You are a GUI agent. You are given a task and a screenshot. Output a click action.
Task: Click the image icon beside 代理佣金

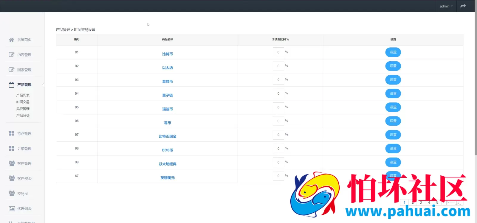(x=12, y=208)
